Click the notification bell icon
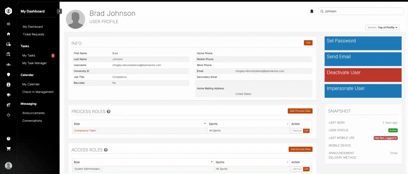 (x=312, y=11)
